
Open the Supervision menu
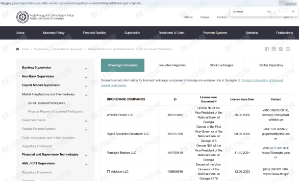[132, 33]
